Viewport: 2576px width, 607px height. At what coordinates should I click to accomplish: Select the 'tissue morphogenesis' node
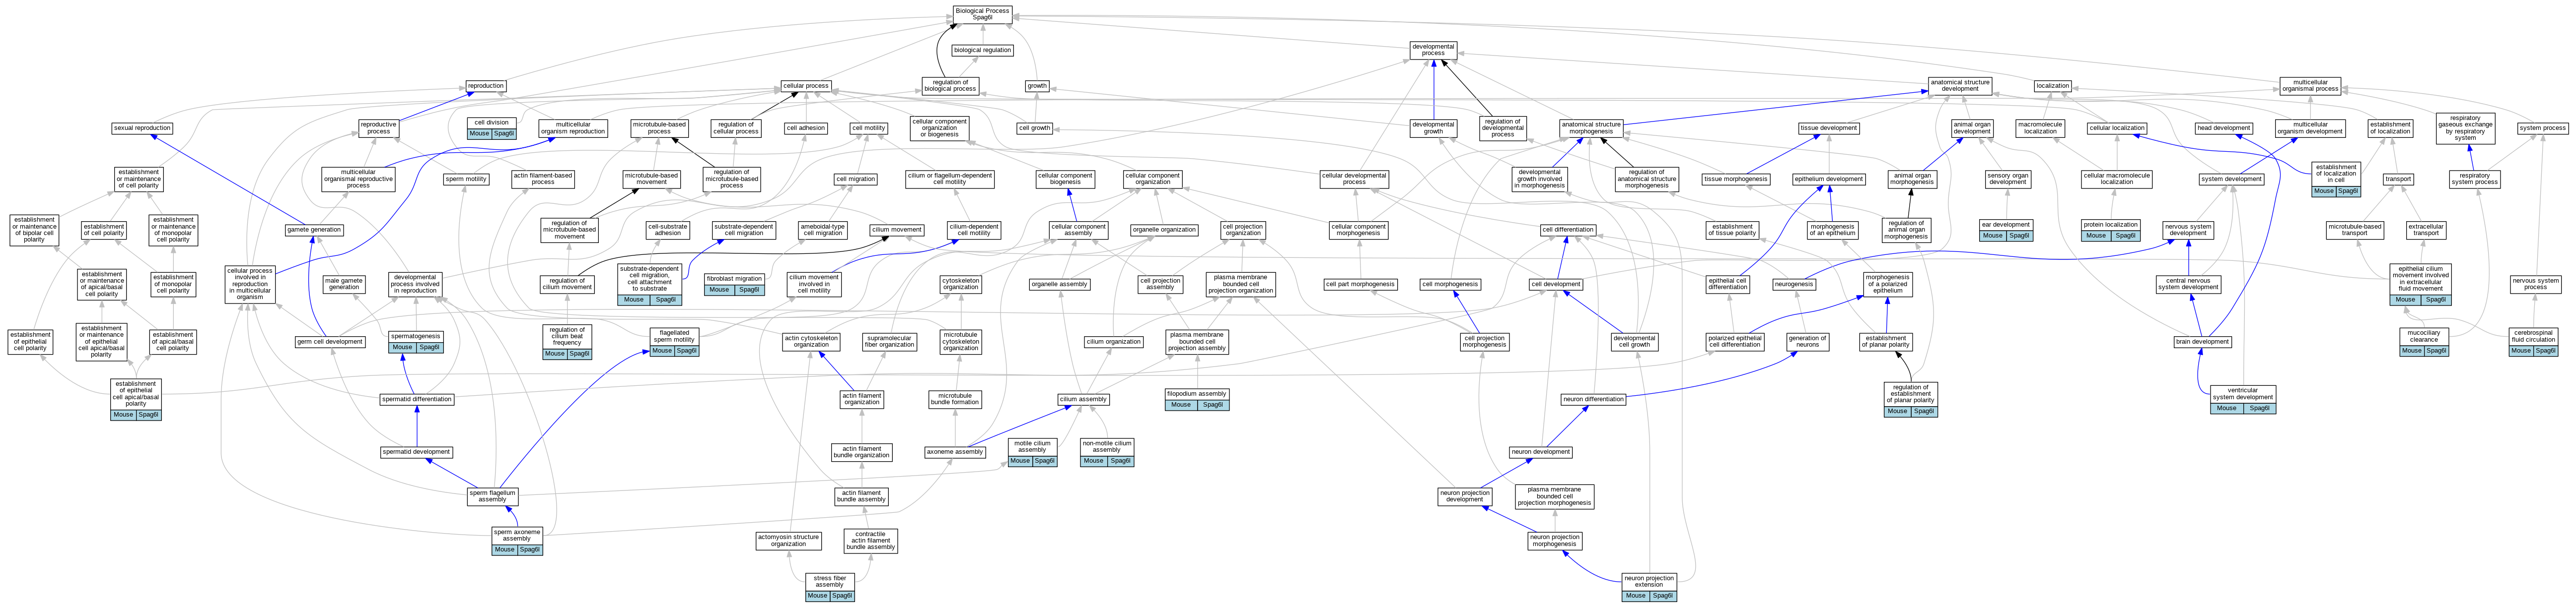(1736, 180)
